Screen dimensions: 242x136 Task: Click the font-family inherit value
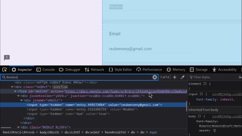(227, 100)
